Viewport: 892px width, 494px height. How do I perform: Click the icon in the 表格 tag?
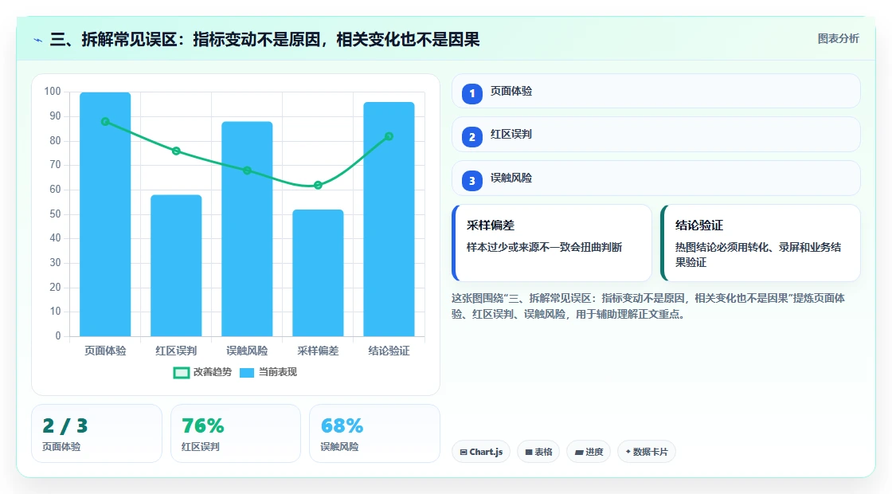point(529,452)
